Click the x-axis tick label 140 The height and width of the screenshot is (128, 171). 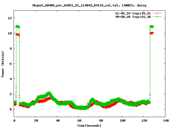(166, 121)
